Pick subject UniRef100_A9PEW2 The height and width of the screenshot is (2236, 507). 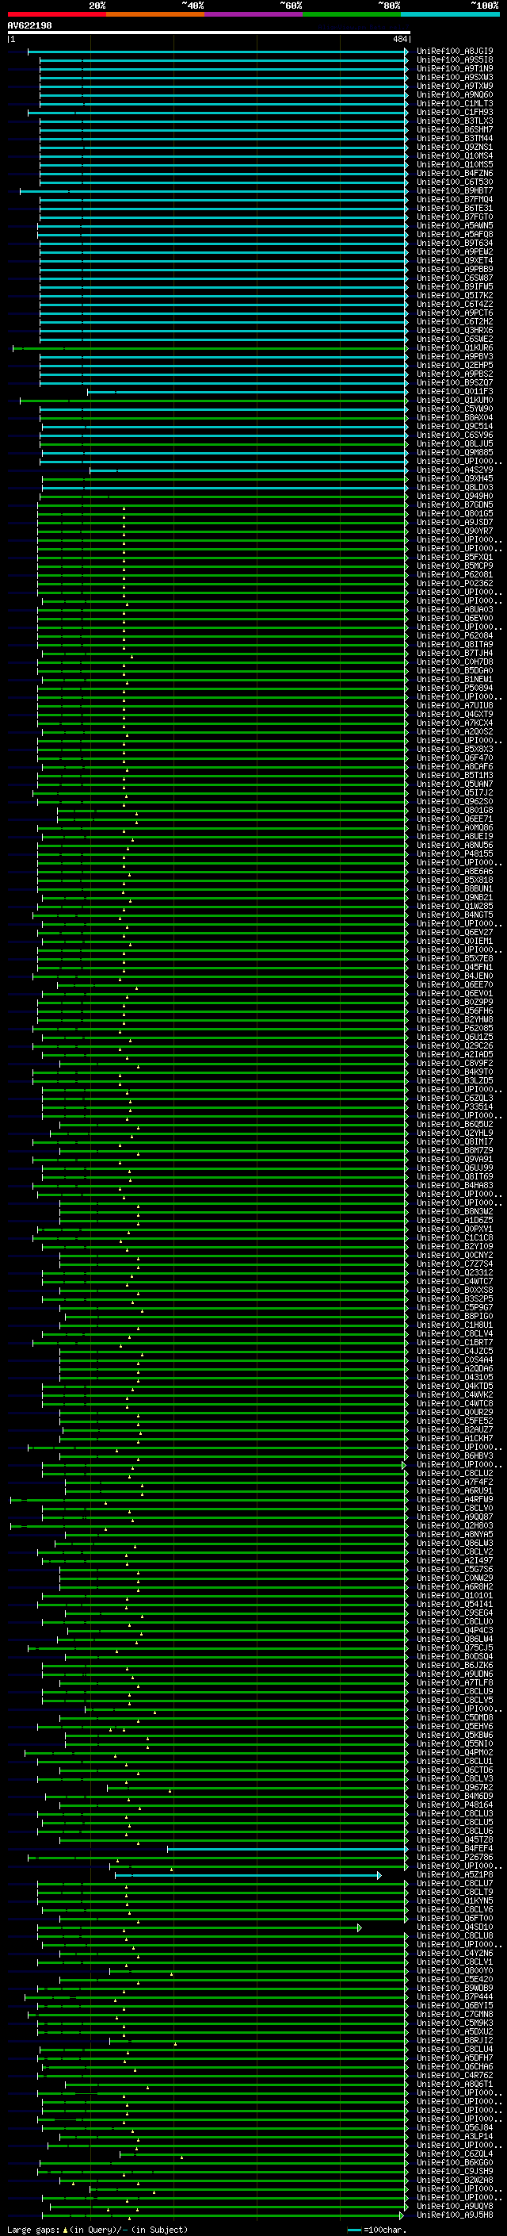click(455, 251)
